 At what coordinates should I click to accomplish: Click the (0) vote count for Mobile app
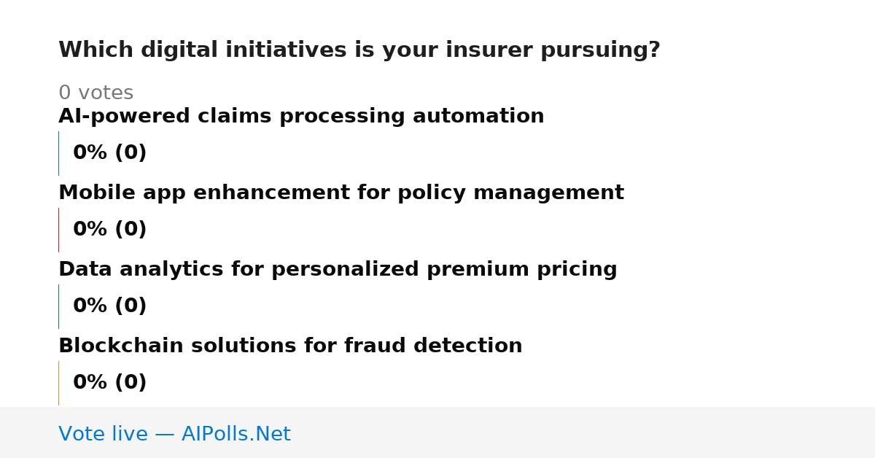[x=131, y=230]
